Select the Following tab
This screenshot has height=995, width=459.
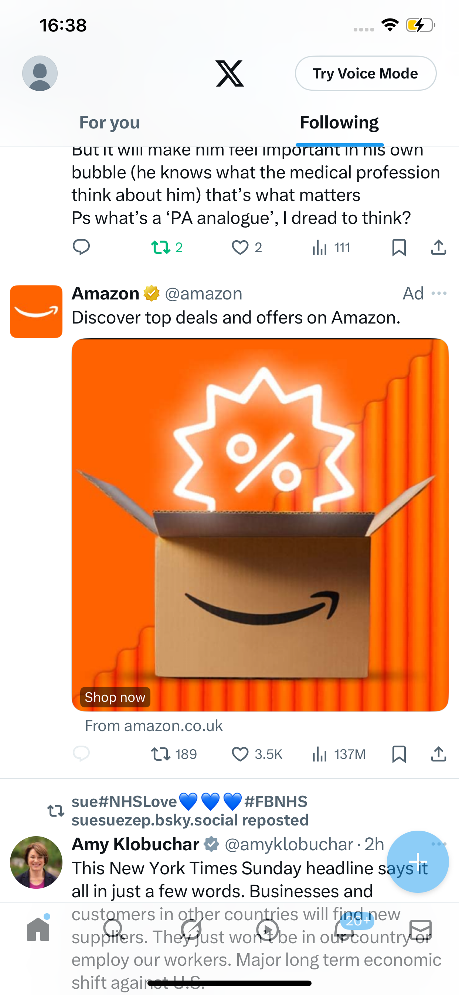(339, 123)
